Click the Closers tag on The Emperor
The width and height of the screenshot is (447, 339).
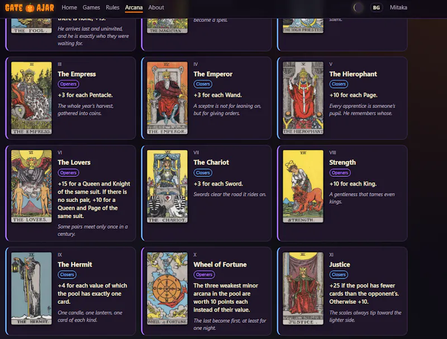(203, 84)
